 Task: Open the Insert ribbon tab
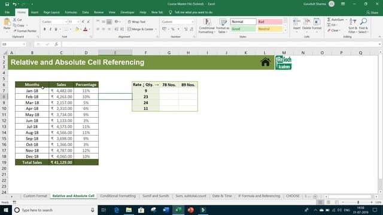(35, 12)
